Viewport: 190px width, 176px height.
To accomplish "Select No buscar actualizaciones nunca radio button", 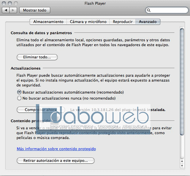I will click(19, 98).
